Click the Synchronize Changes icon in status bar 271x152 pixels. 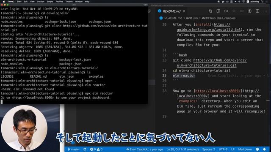pyautogui.click(x=85, y=149)
